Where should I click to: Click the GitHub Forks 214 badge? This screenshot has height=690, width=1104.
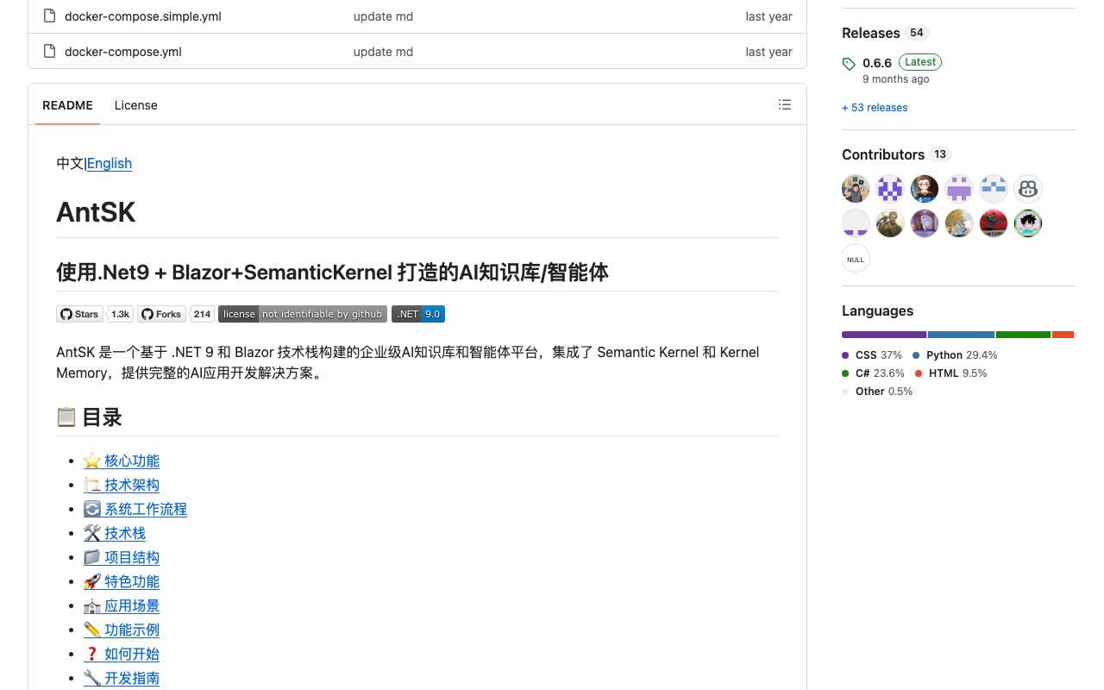coord(176,314)
